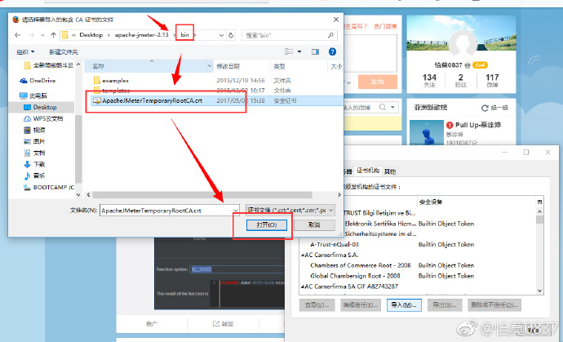Click the 删除或不信任(D) button
Image resolution: width=563 pixels, height=342 pixels.
(x=494, y=305)
